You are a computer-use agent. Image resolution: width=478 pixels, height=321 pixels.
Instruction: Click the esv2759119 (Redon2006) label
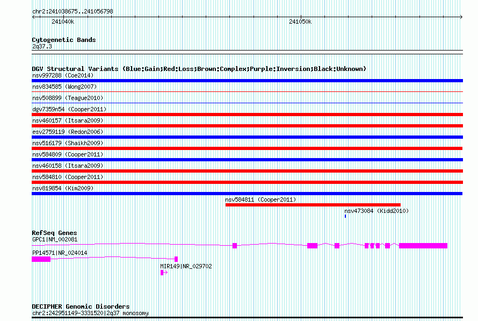[68, 132]
